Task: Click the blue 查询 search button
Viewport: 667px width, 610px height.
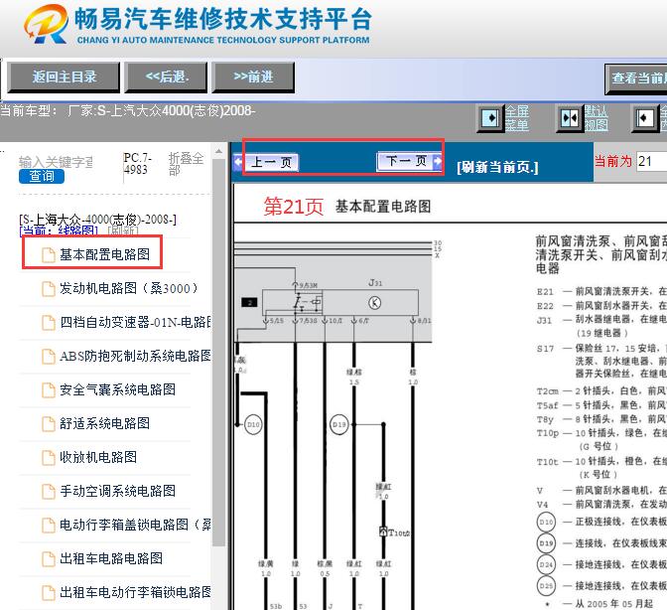Action: point(42,176)
